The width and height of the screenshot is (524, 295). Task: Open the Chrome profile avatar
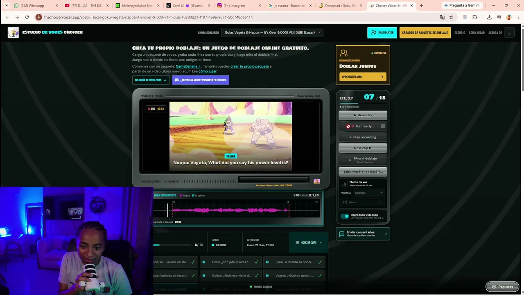point(509,17)
